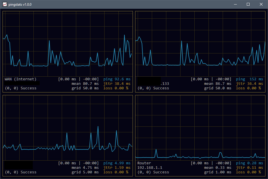Screen dimensions: 268x179
Task: Click the graph with 5.00 ms grid
Action: pyautogui.click(x=68, y=128)
